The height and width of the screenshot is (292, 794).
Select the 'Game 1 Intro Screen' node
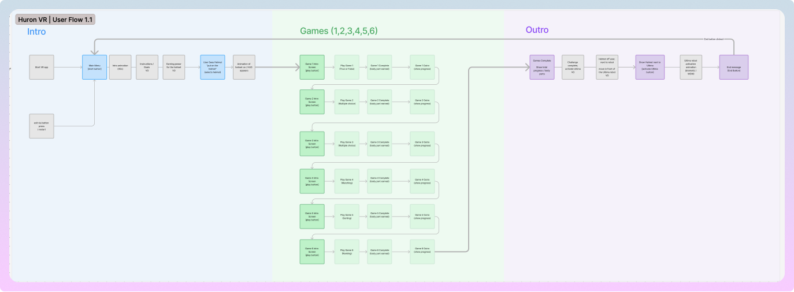click(312, 67)
